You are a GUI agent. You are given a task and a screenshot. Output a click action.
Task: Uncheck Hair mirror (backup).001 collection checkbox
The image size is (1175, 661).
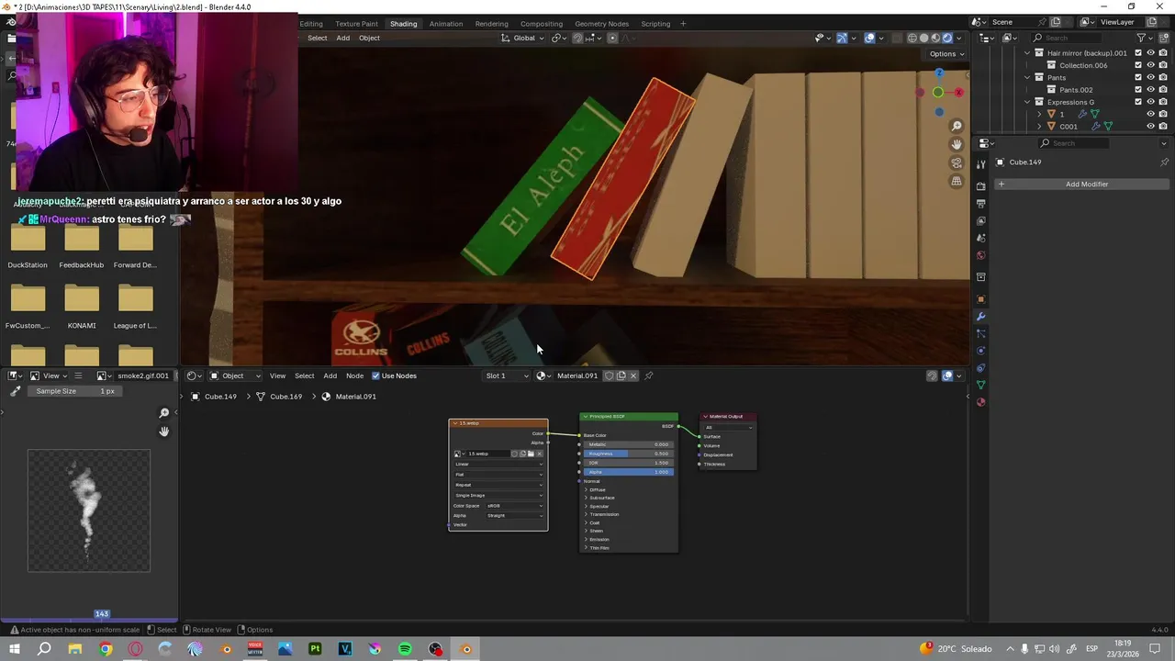1138,53
